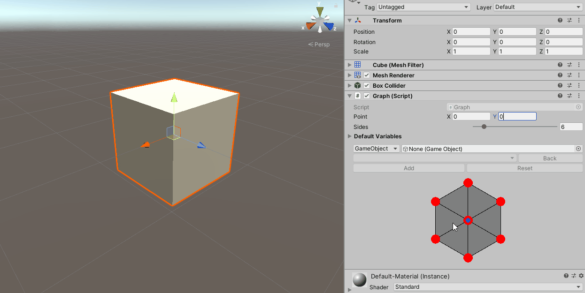
Task: Open the Layer dropdown showing Default
Action: (x=538, y=7)
